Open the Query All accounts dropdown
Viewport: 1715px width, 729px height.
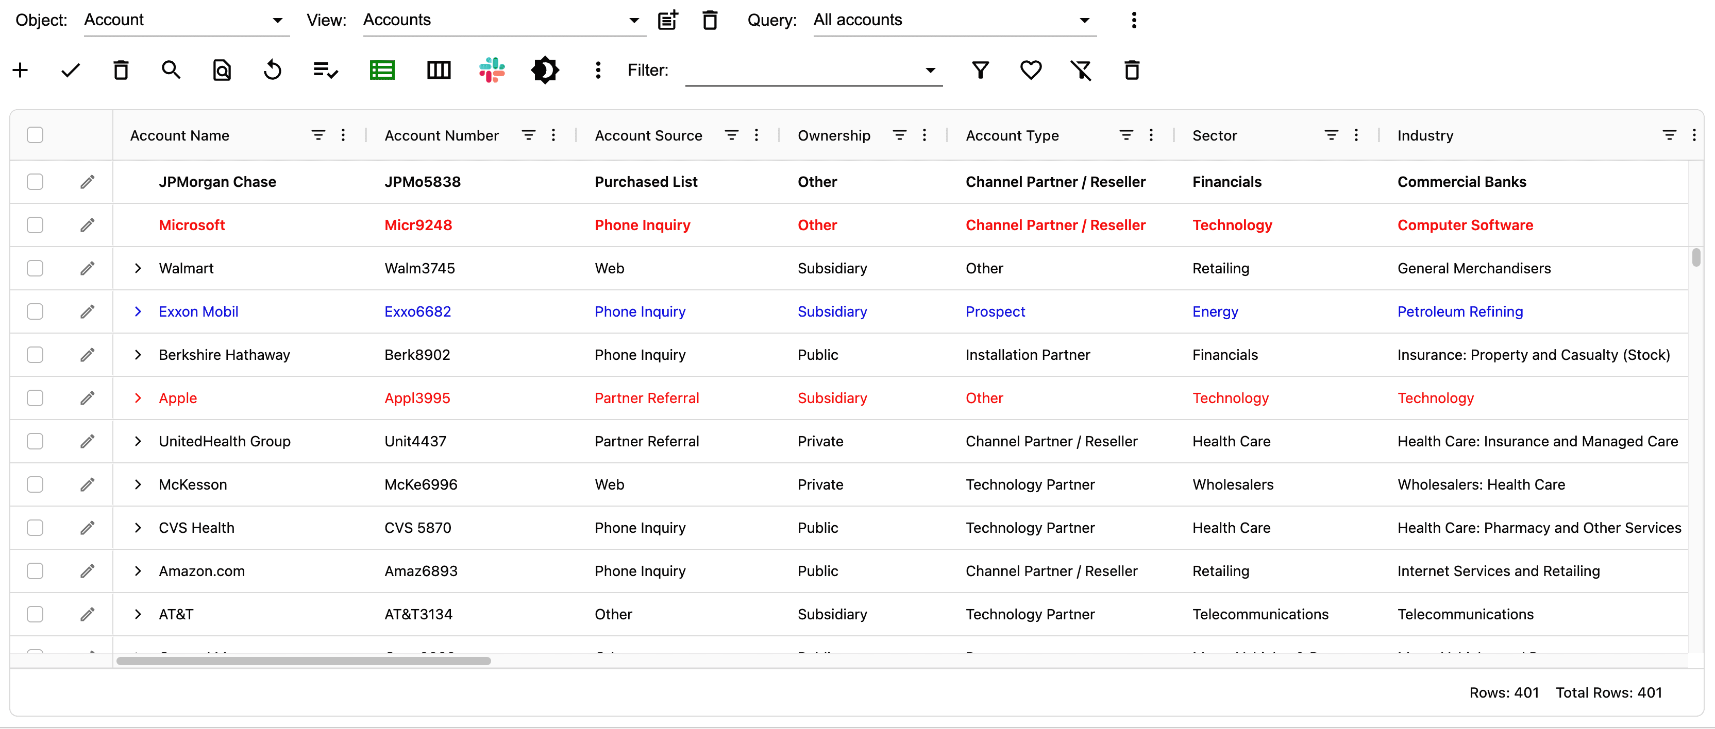(x=954, y=20)
